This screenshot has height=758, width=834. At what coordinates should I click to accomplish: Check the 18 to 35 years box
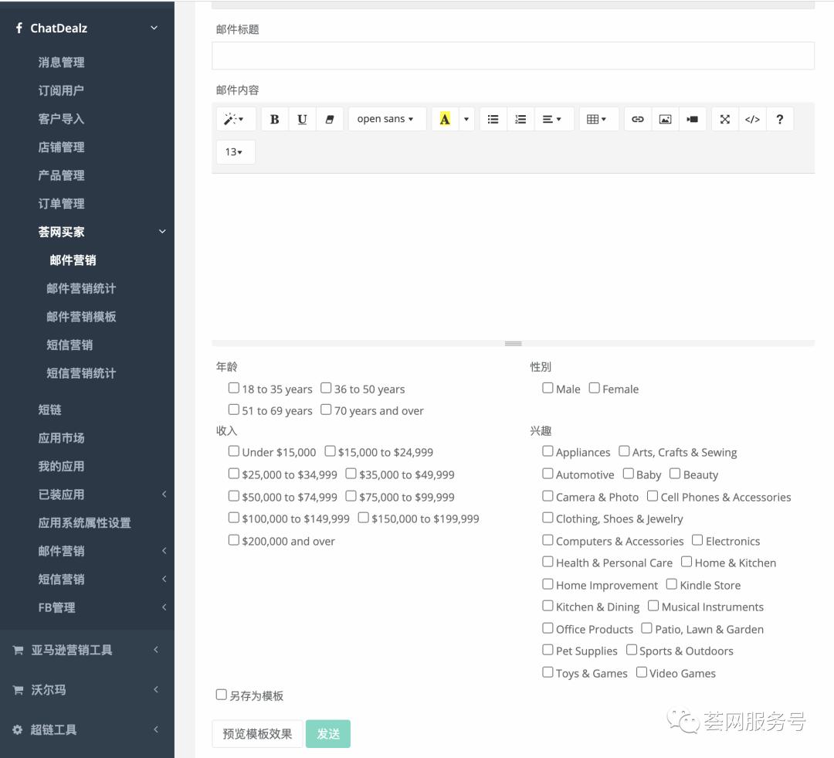click(x=233, y=388)
